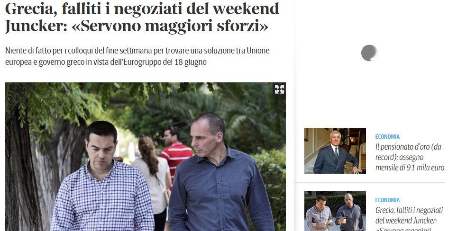Click the gray loading spinner circle
Screen dimensions: 457x231
[x=369, y=53]
